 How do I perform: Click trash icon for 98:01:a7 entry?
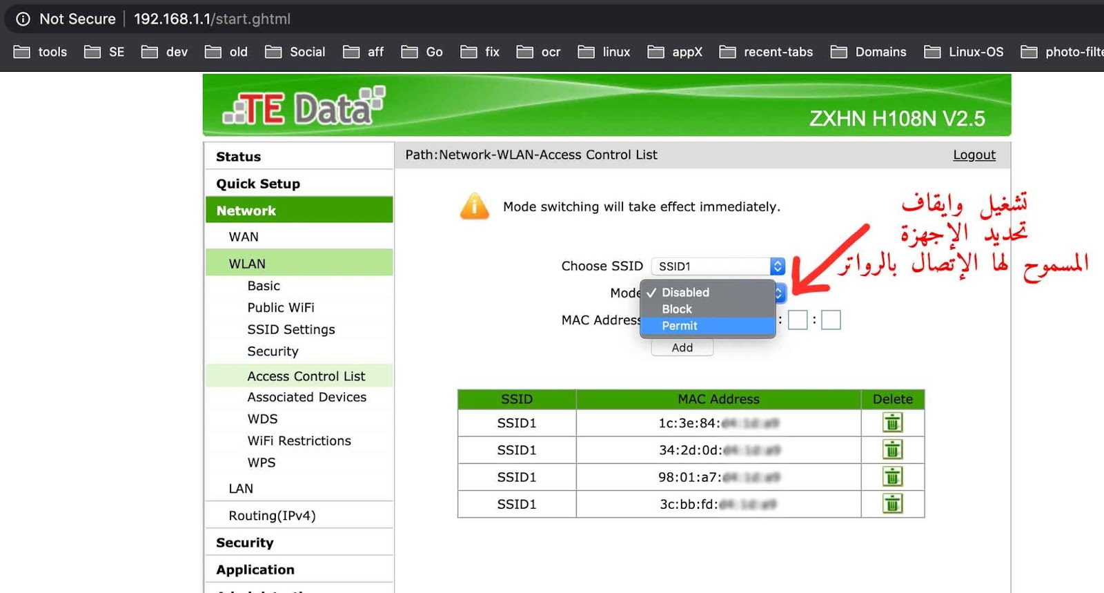892,477
